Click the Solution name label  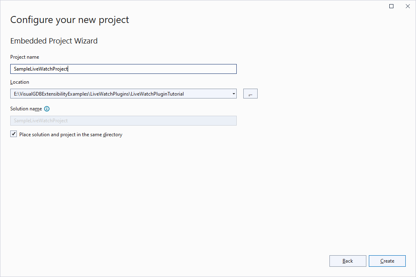(x=26, y=109)
